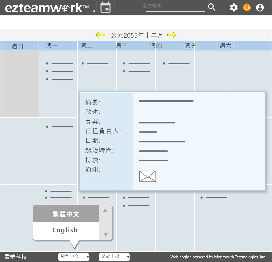
Task: Open settings gear icon
Action: [x=233, y=8]
